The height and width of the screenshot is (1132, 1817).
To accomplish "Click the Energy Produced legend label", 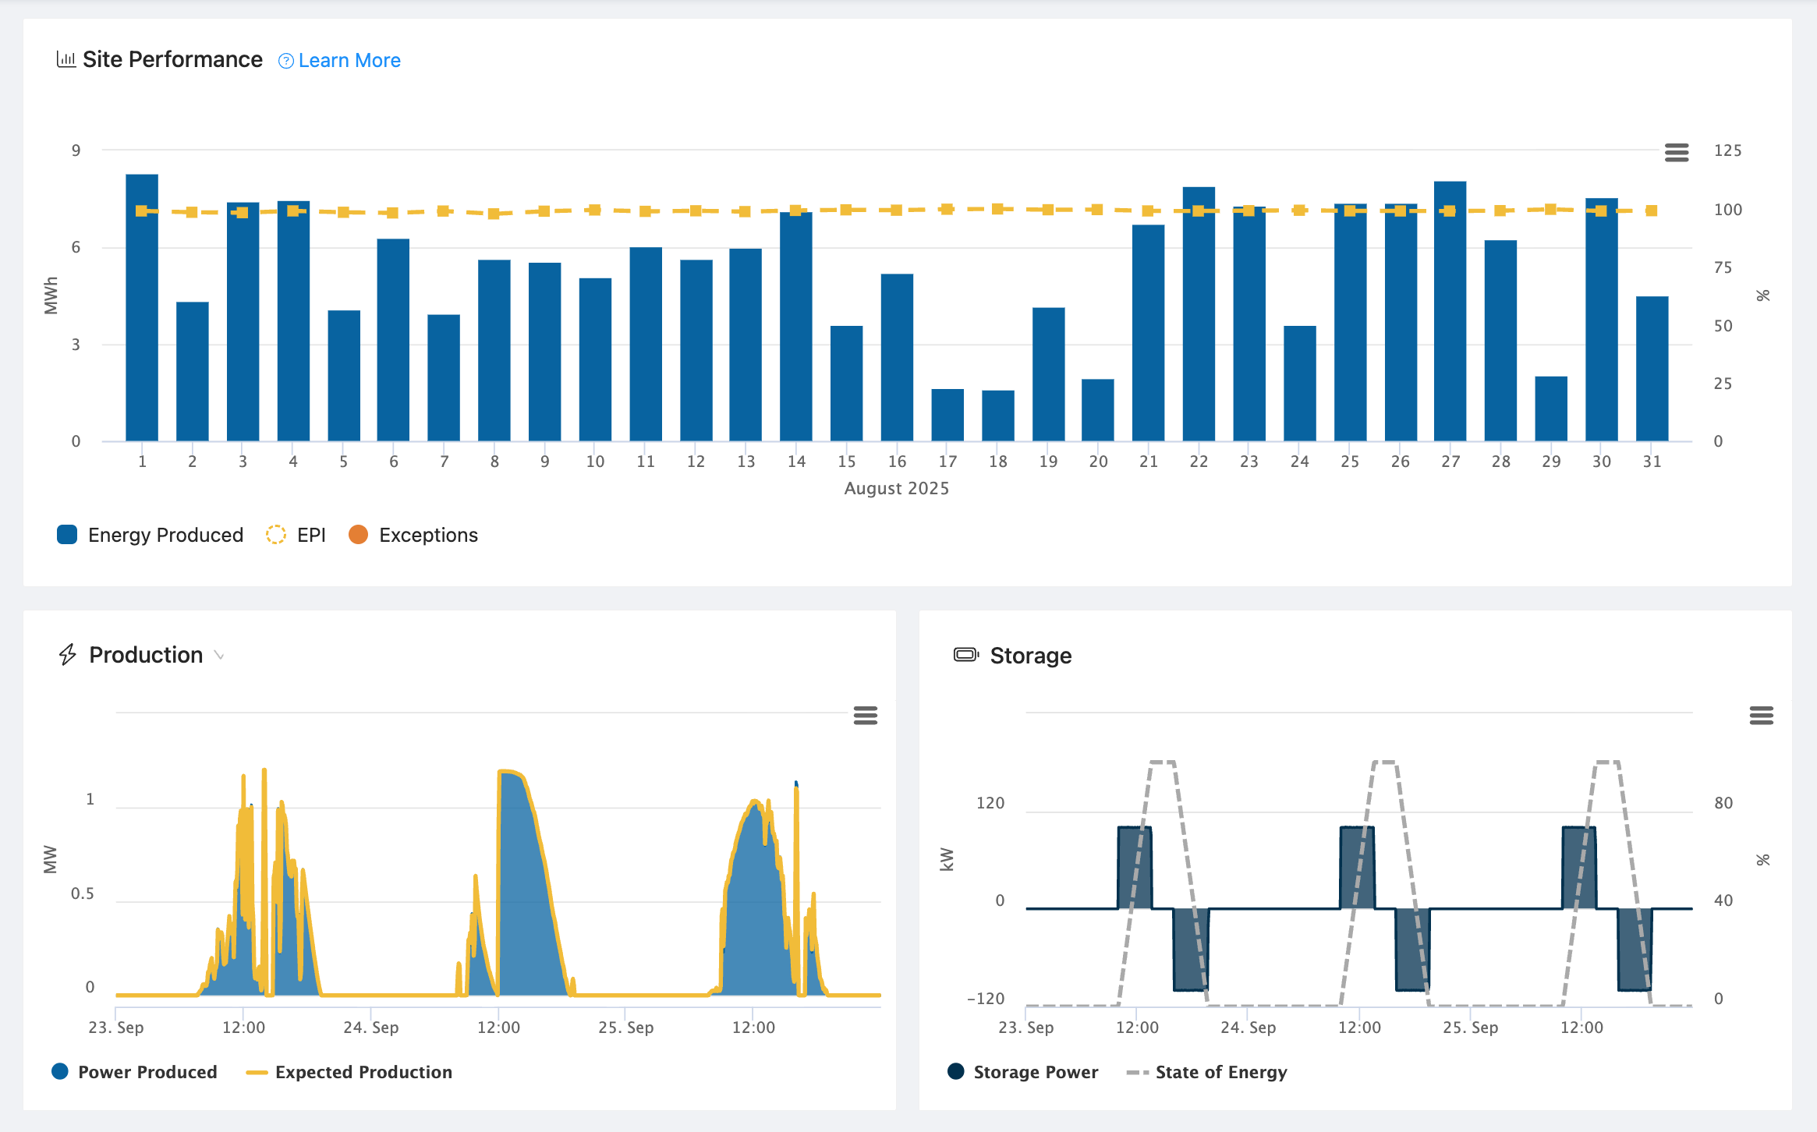I will click(x=165, y=535).
